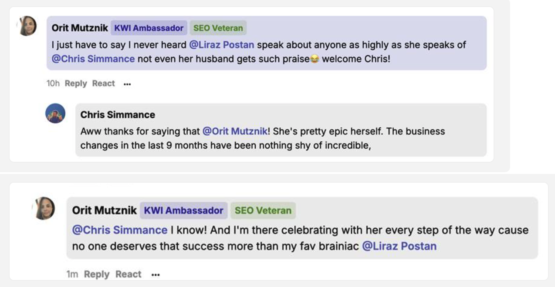Screen dimensions: 555x287
Task: Open @Liraz Postan mention after "fav brainiac"
Action: 399,247
